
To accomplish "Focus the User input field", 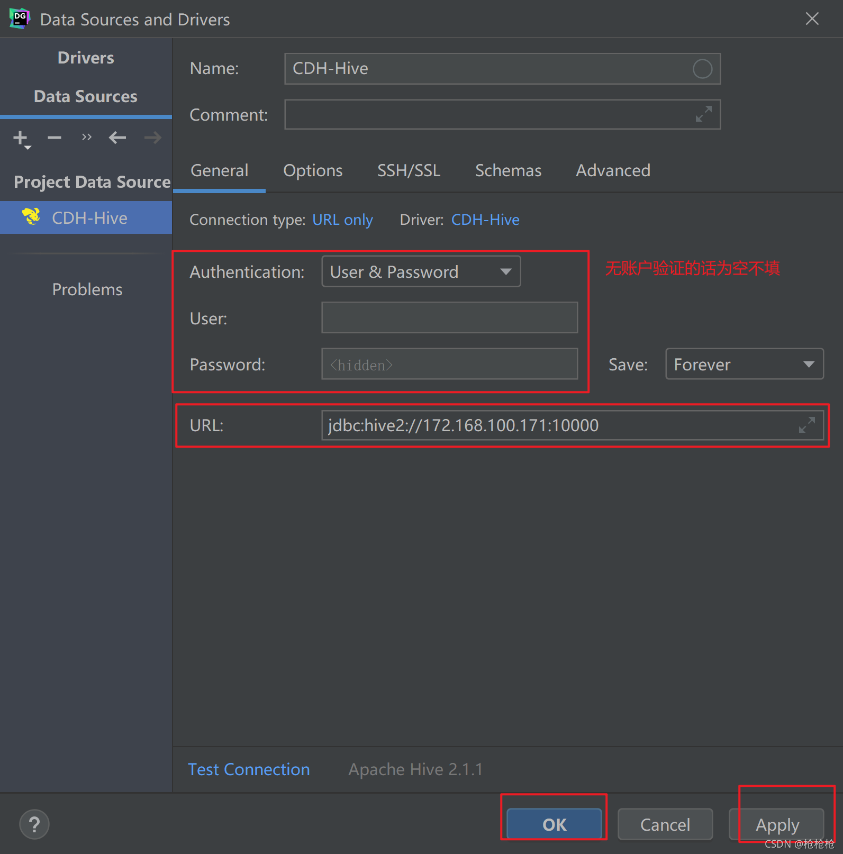I will 449,317.
